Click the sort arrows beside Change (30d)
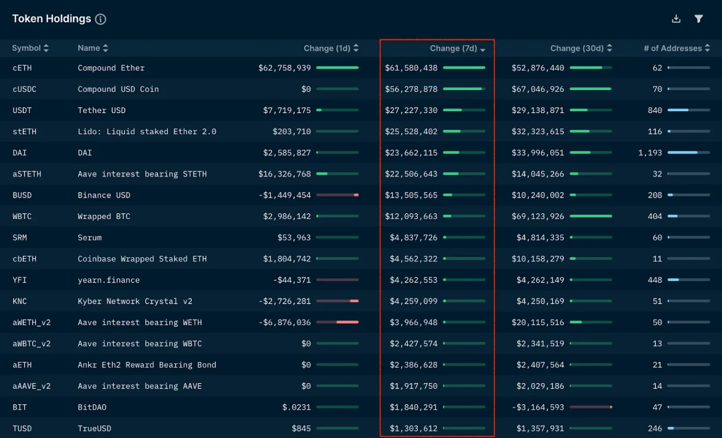 pos(609,48)
